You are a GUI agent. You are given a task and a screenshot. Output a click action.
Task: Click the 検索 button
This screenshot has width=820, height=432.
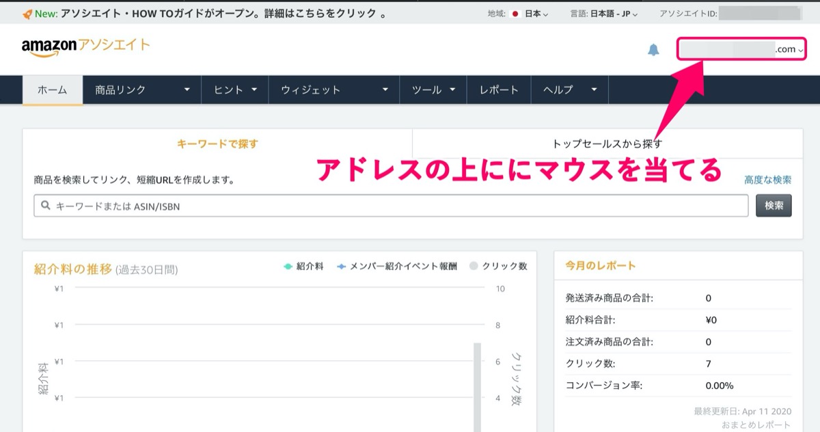[x=774, y=205]
